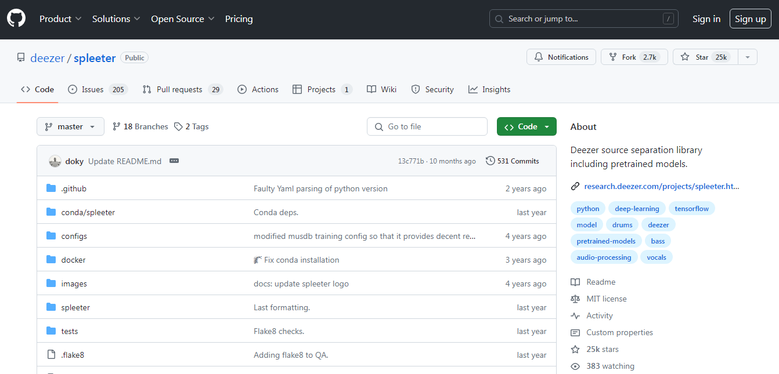Click the Notifications button
Image resolution: width=779 pixels, height=374 pixels.
coord(561,57)
